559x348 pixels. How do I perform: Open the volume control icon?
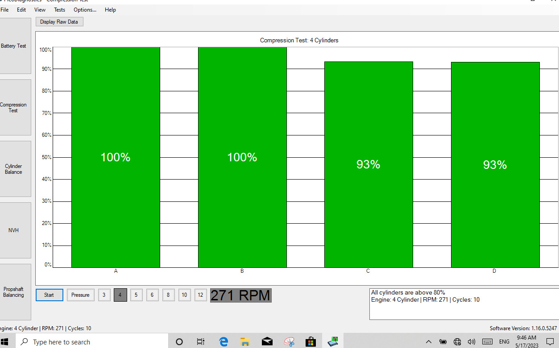pos(471,342)
